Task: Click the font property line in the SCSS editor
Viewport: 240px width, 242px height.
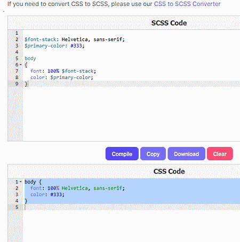Action: pyautogui.click(x=63, y=71)
